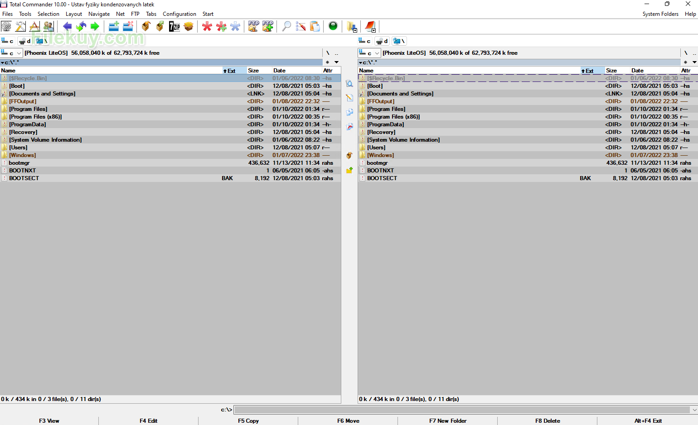This screenshot has height=425, width=698.
Task: Open the Configuration menu
Action: 179,14
